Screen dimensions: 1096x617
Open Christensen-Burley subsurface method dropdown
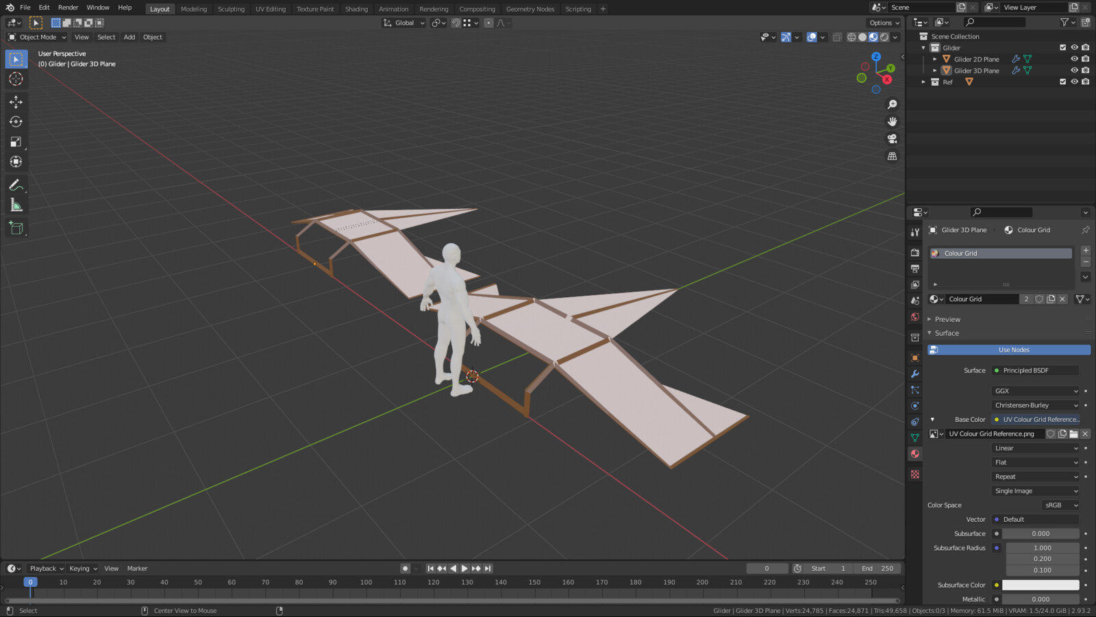pos(1036,405)
